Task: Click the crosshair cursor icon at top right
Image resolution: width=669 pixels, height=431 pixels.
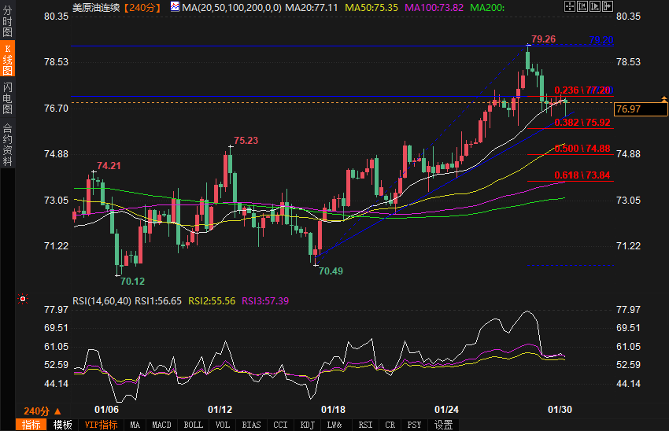Action: coord(570,6)
